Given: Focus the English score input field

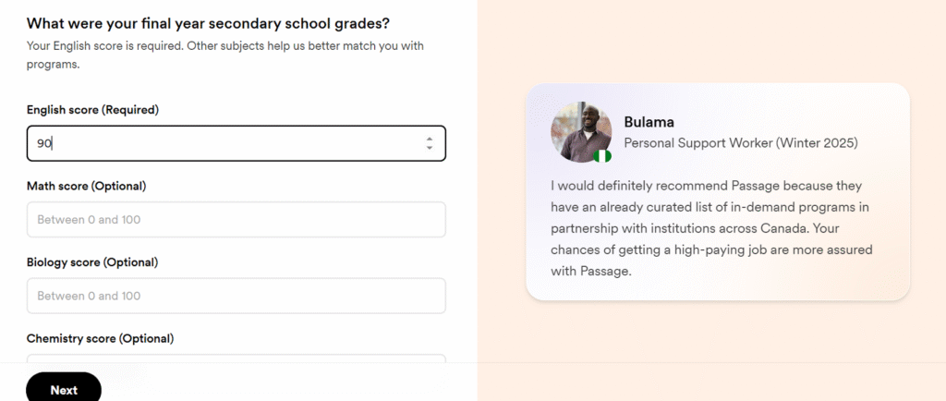Looking at the screenshot, I should tap(236, 143).
